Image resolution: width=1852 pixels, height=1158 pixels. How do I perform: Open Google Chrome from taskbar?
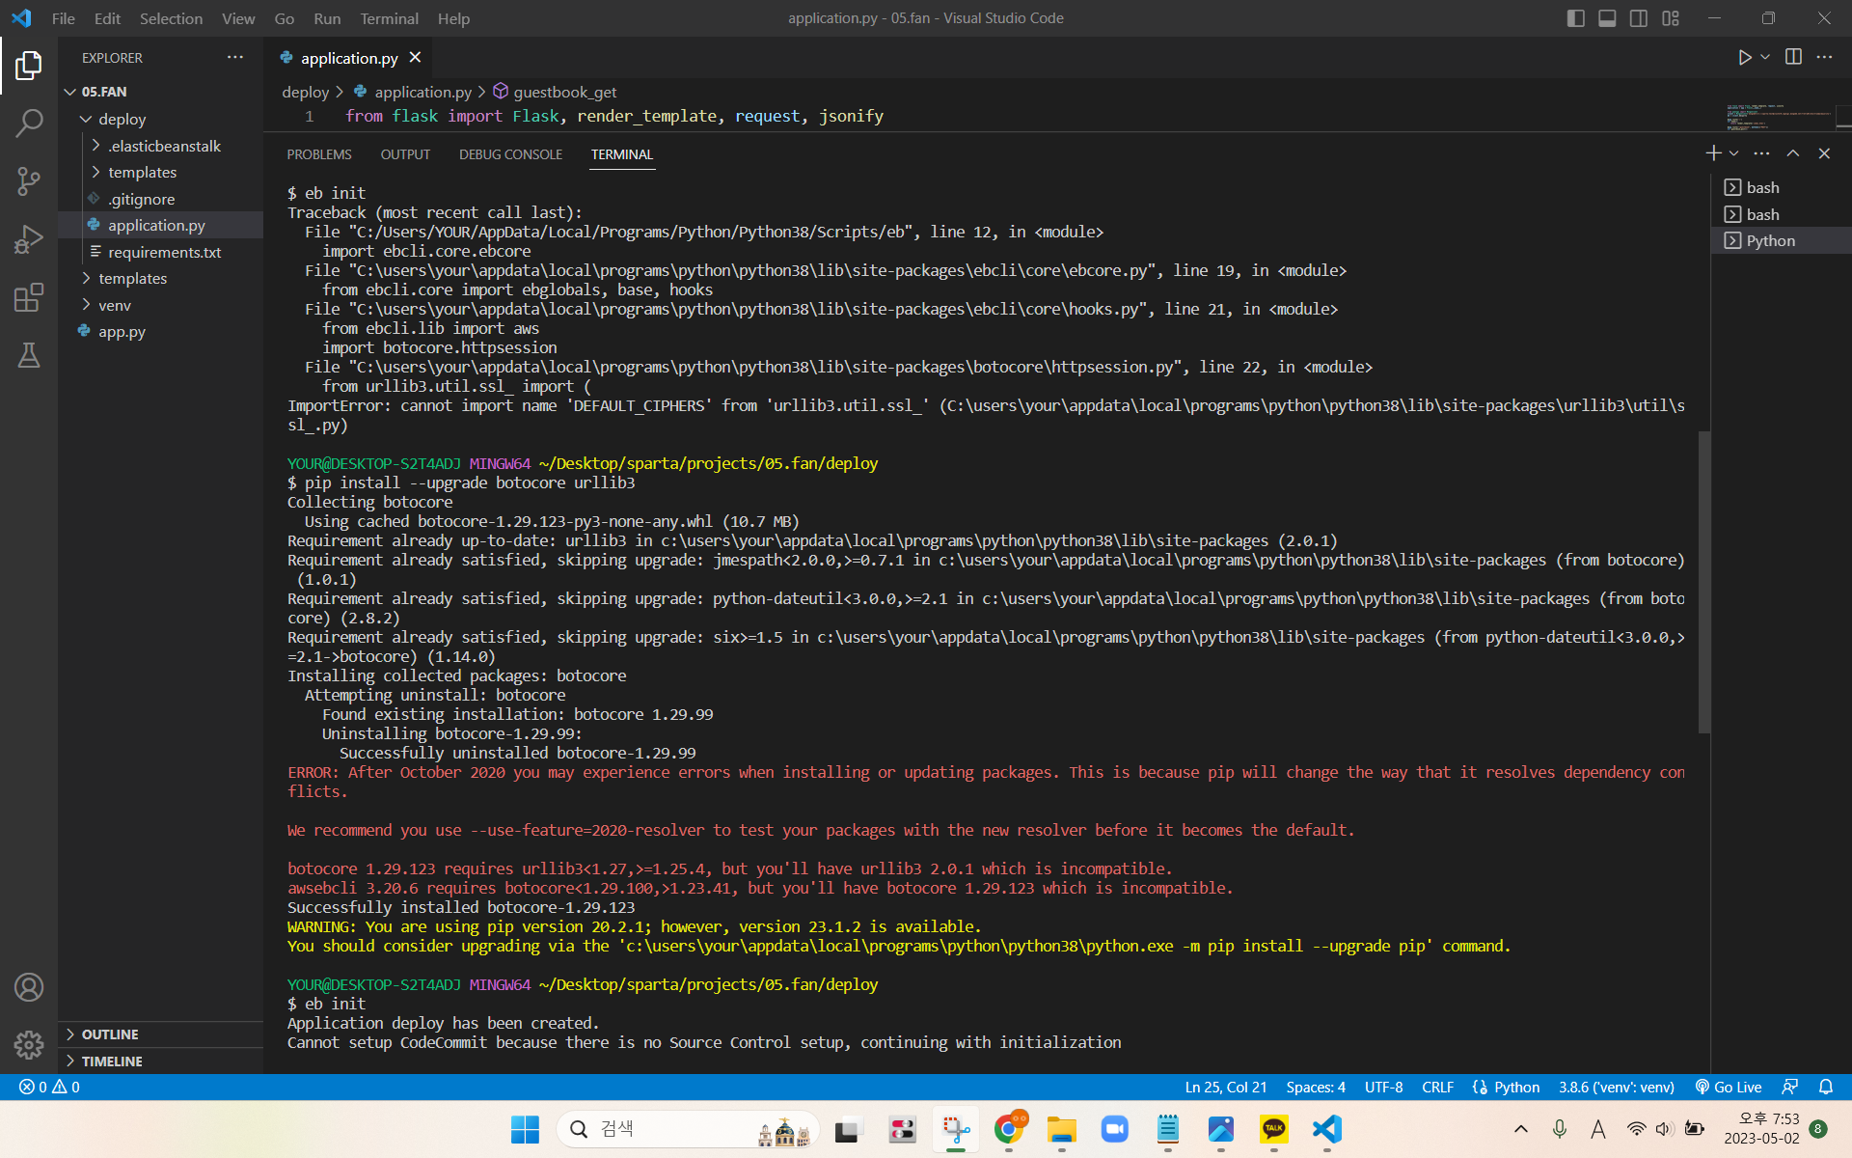coord(1009,1129)
